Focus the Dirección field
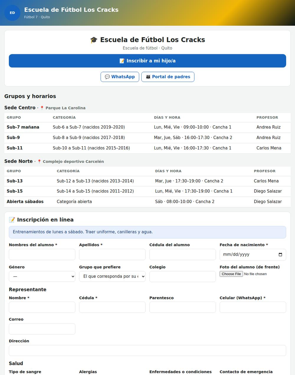The height and width of the screenshot is (375, 295). click(147, 351)
